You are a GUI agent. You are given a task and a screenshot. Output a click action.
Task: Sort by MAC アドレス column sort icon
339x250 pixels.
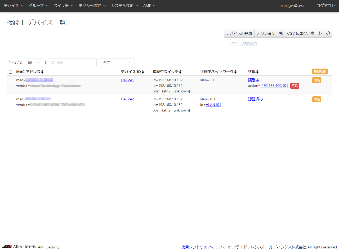pos(42,72)
